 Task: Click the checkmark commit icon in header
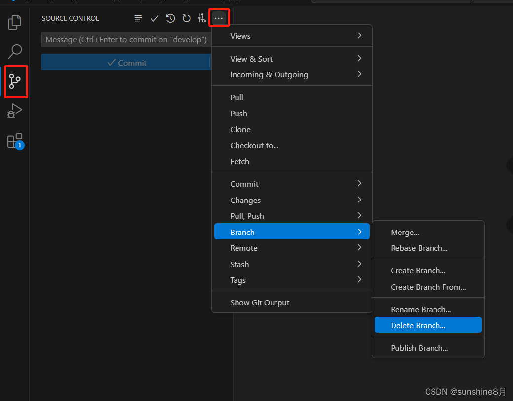tap(154, 18)
